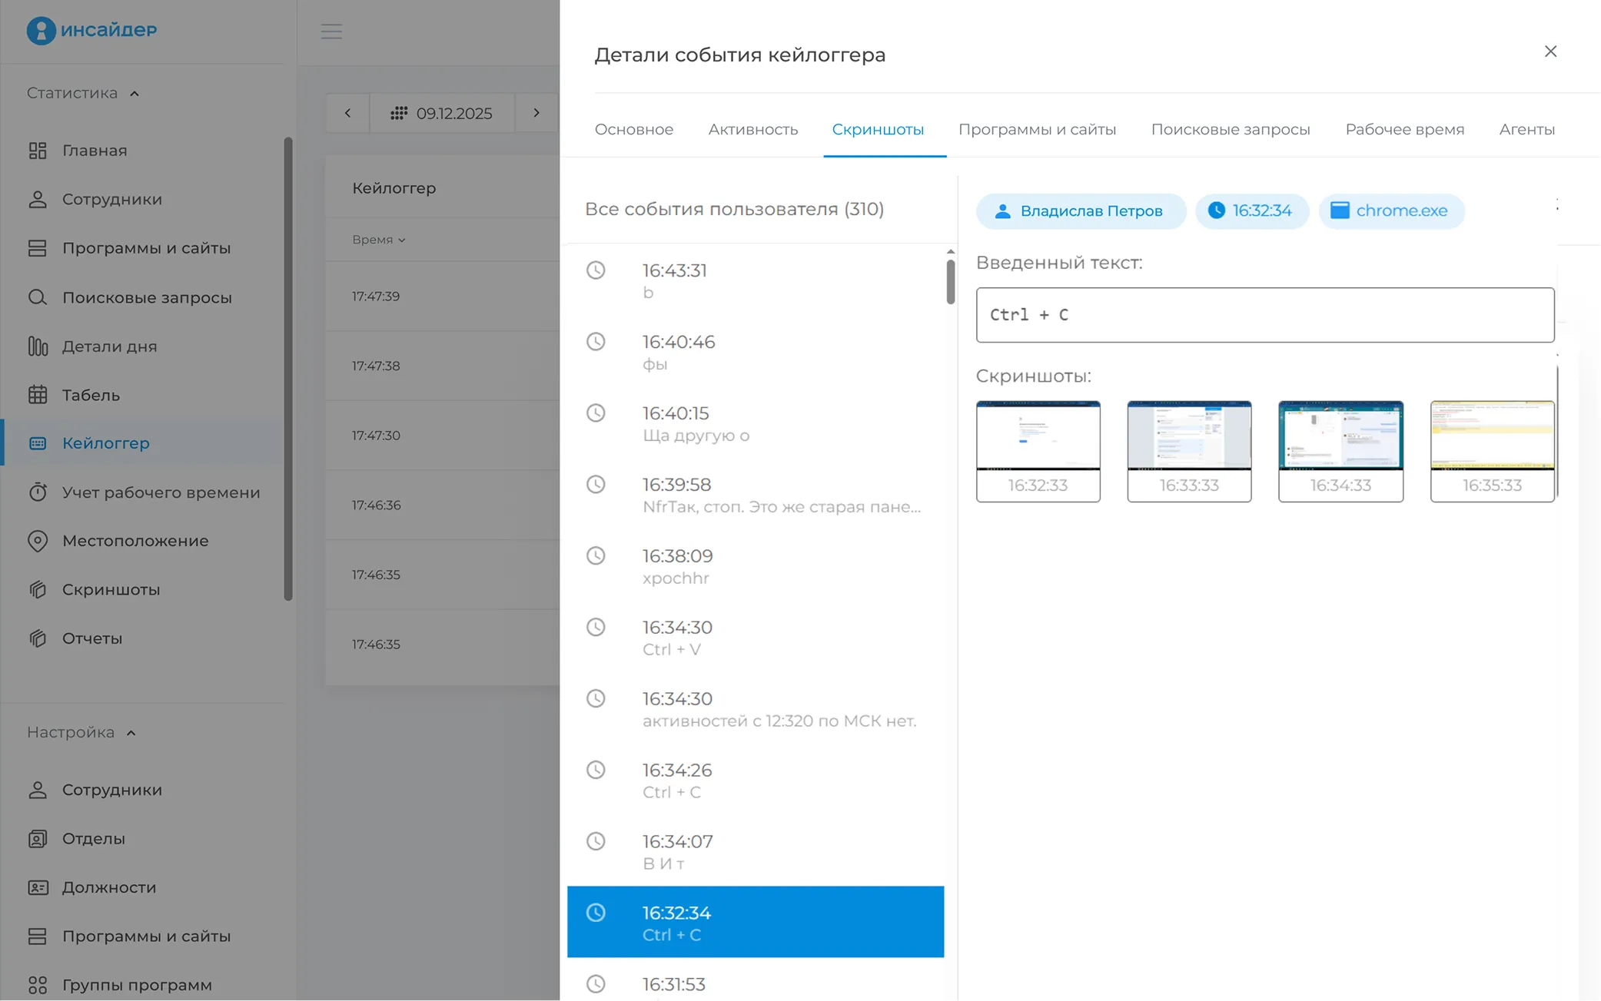Click the Владислав Петров user chip
The width and height of the screenshot is (1601, 1001).
(x=1080, y=211)
